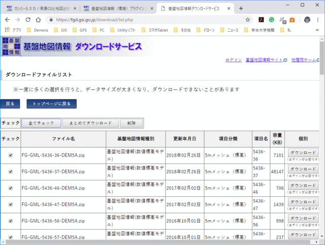Click the 全てチェック button
325x245 pixels.
(x=41, y=123)
